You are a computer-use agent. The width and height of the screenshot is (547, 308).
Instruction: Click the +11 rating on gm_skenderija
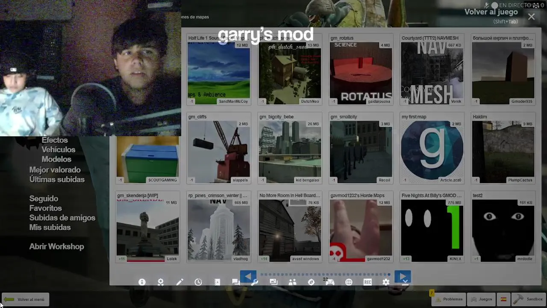tap(122, 259)
